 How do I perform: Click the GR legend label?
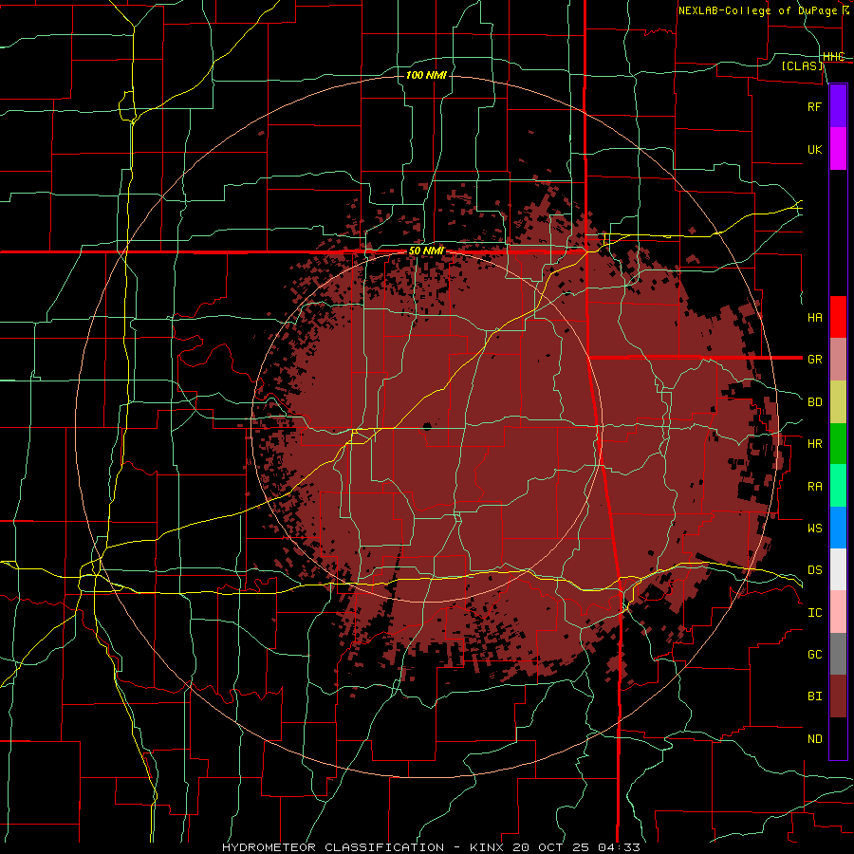(x=814, y=360)
